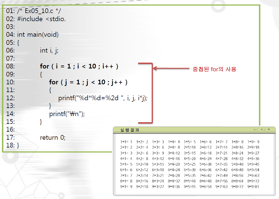Click the line number 03:

point(11,27)
